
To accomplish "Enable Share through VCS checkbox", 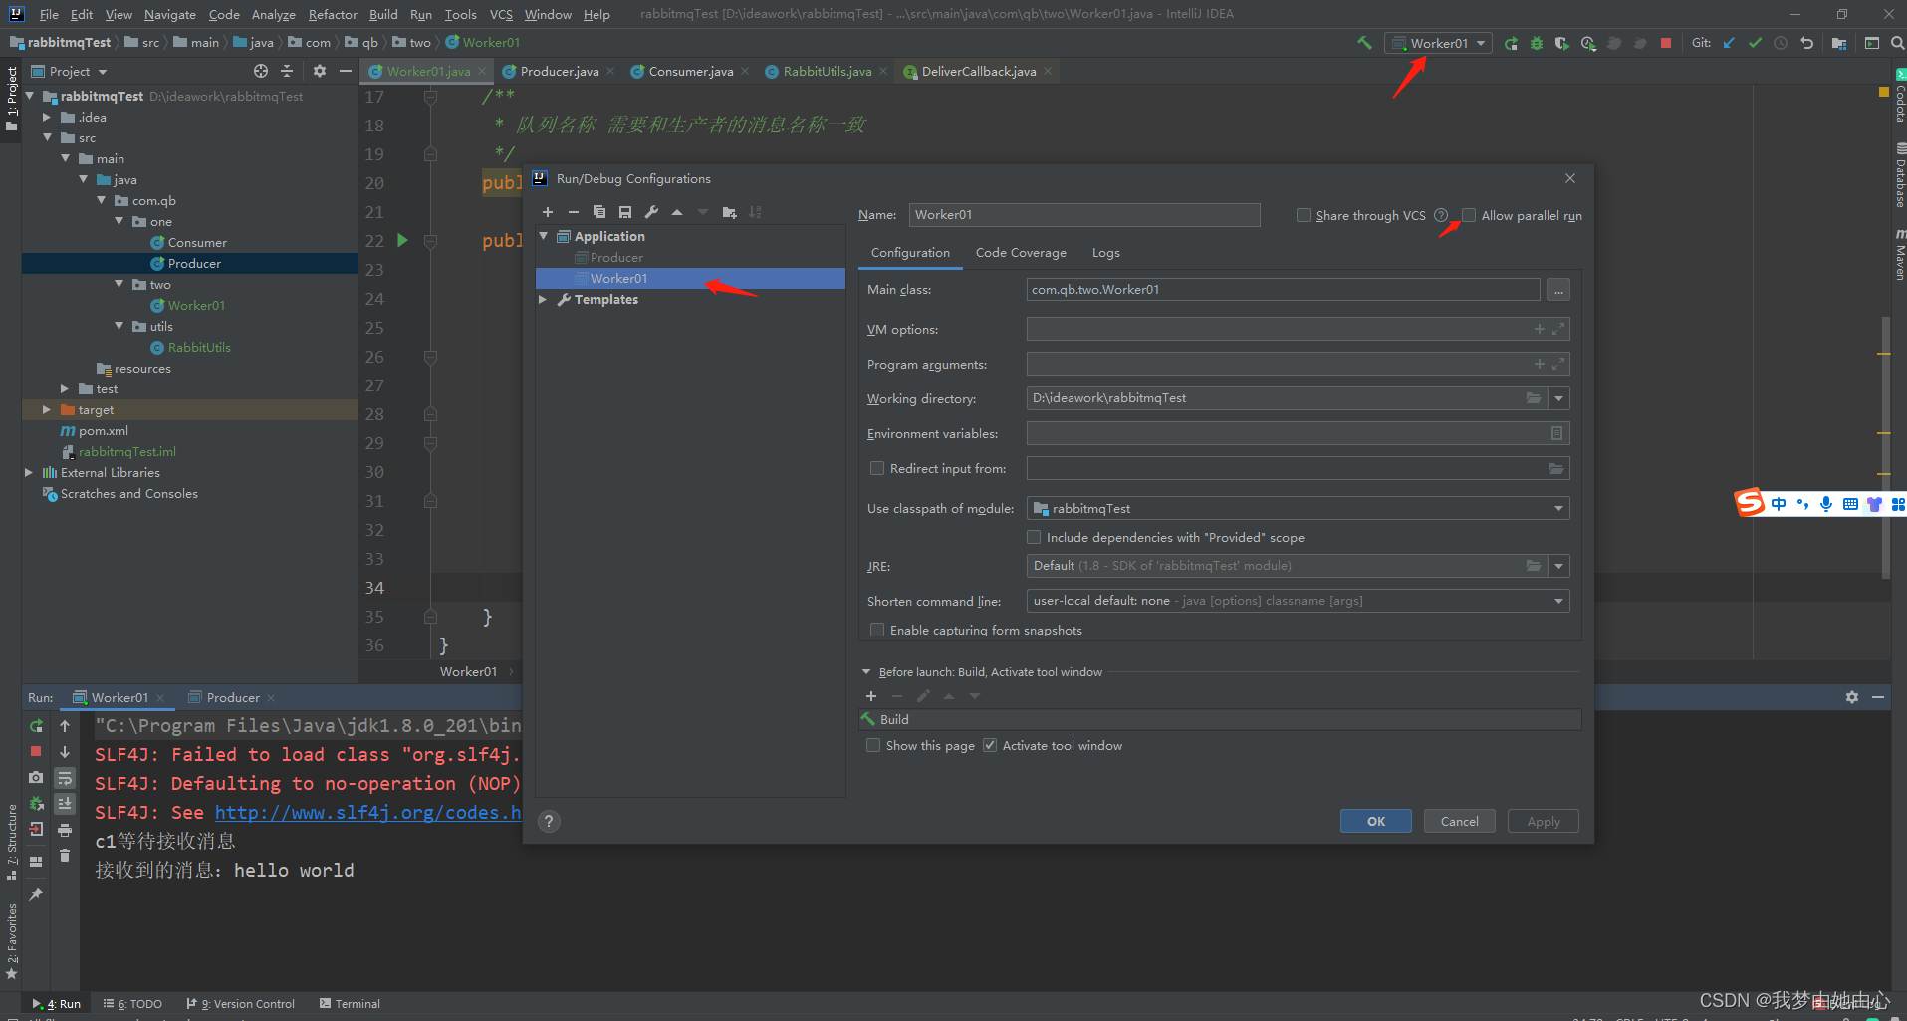I will click(1304, 215).
